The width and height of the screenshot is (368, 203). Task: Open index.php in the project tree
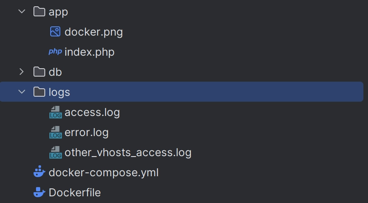tap(89, 52)
